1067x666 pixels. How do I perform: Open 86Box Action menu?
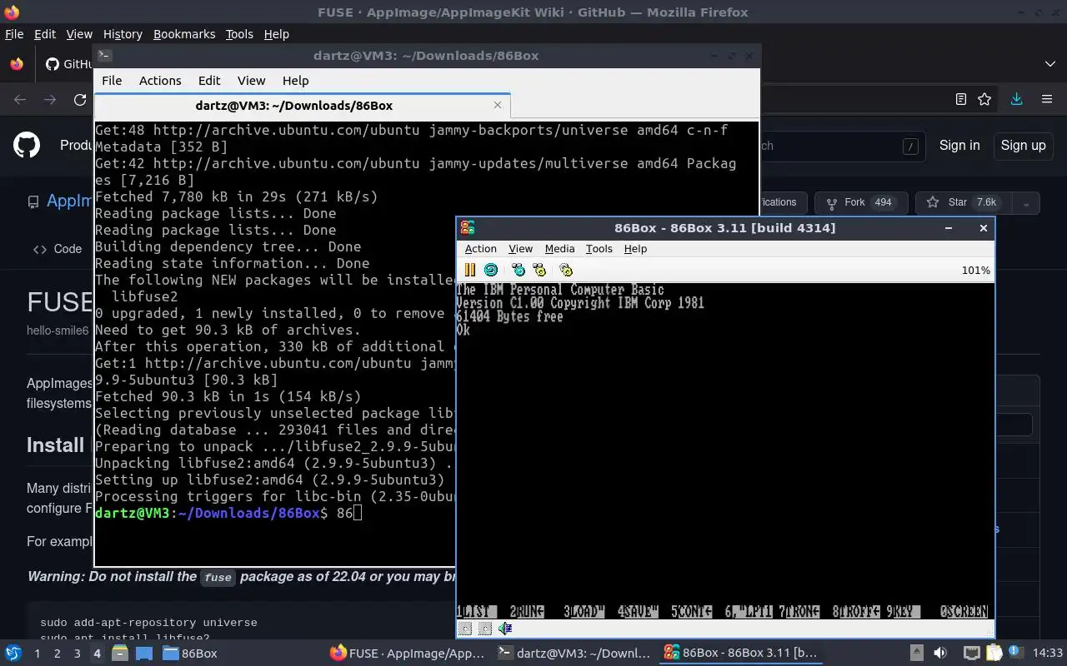click(480, 249)
